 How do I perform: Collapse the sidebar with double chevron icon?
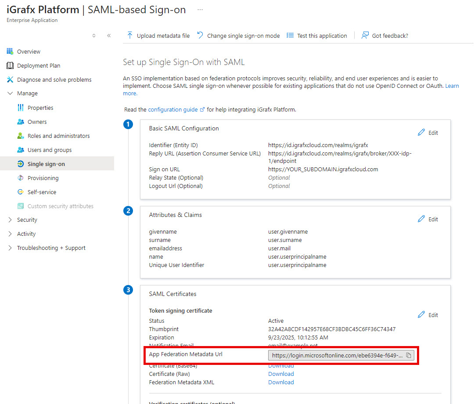click(109, 36)
